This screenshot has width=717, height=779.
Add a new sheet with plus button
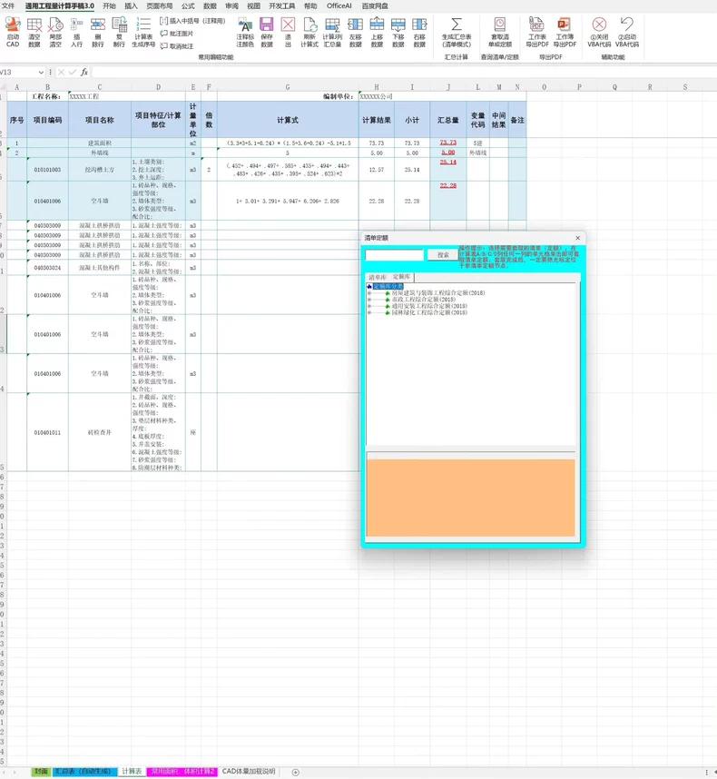click(x=295, y=772)
